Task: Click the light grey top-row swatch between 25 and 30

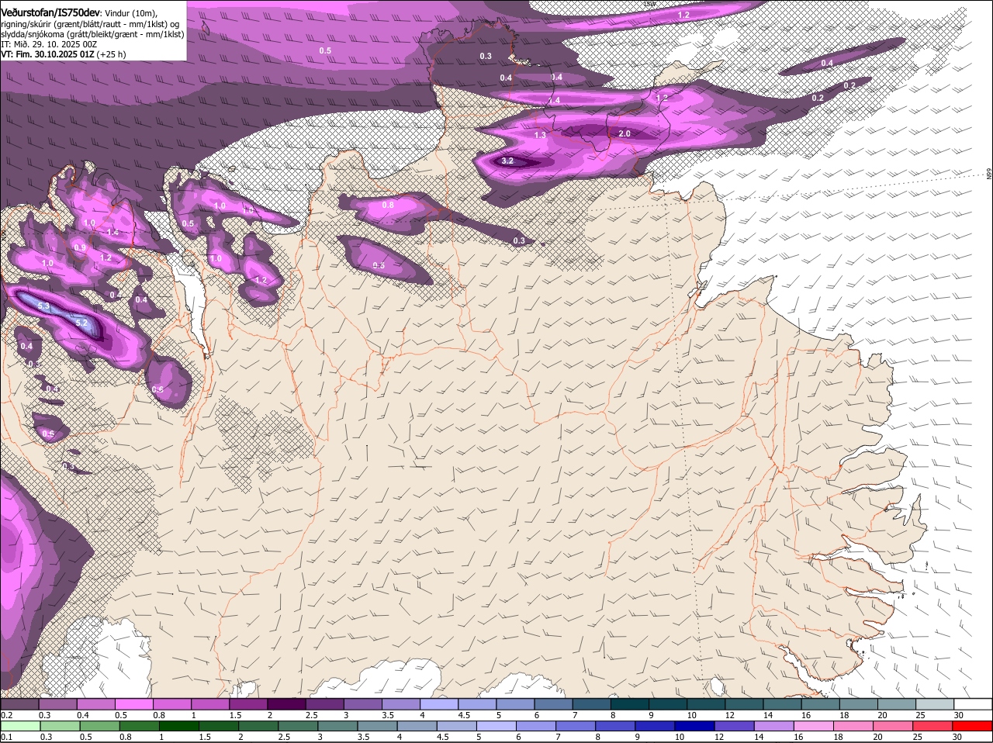Action: click(935, 704)
